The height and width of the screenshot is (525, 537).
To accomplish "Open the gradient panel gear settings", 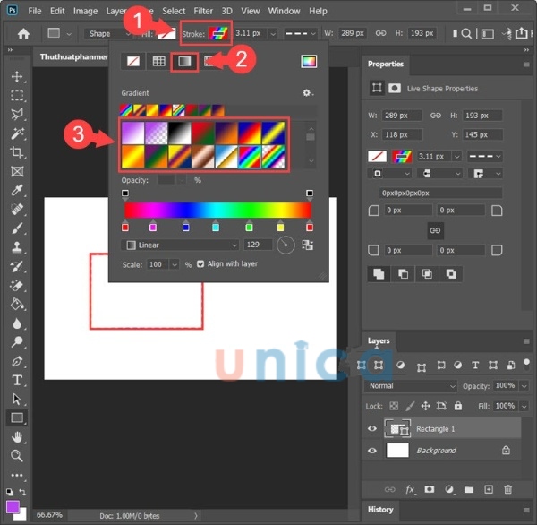I will point(307,93).
